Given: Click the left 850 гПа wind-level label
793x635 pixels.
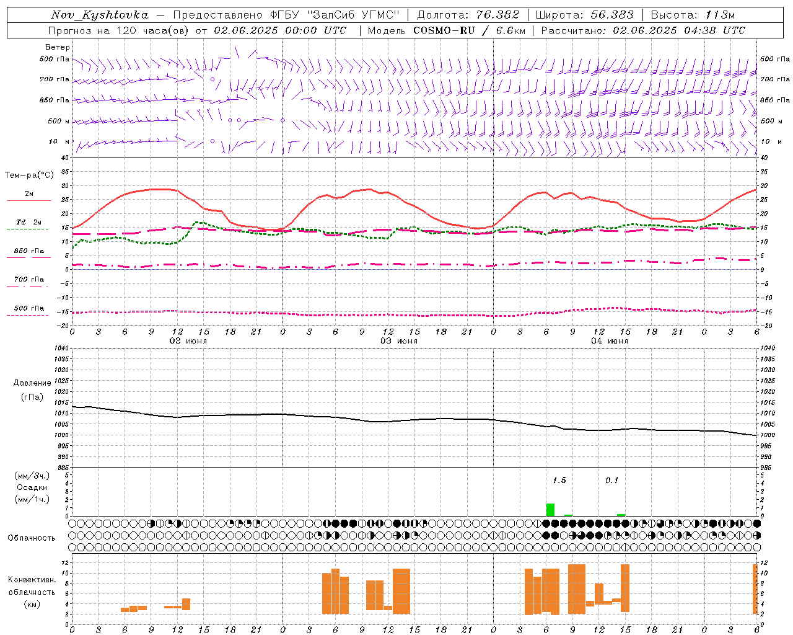Looking at the screenshot, I should coord(55,100).
